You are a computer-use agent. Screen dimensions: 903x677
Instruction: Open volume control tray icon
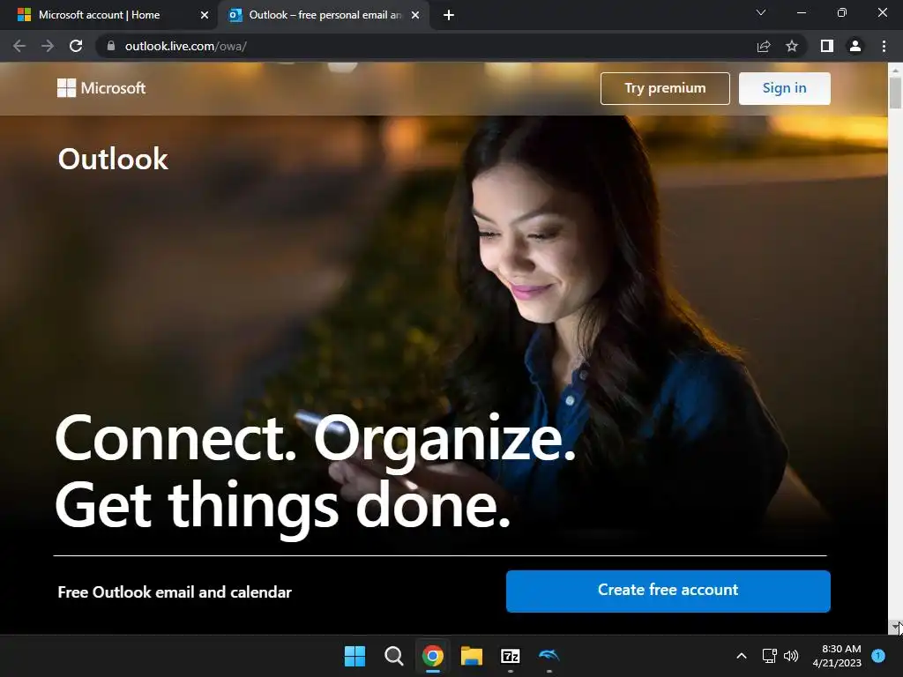(x=791, y=656)
